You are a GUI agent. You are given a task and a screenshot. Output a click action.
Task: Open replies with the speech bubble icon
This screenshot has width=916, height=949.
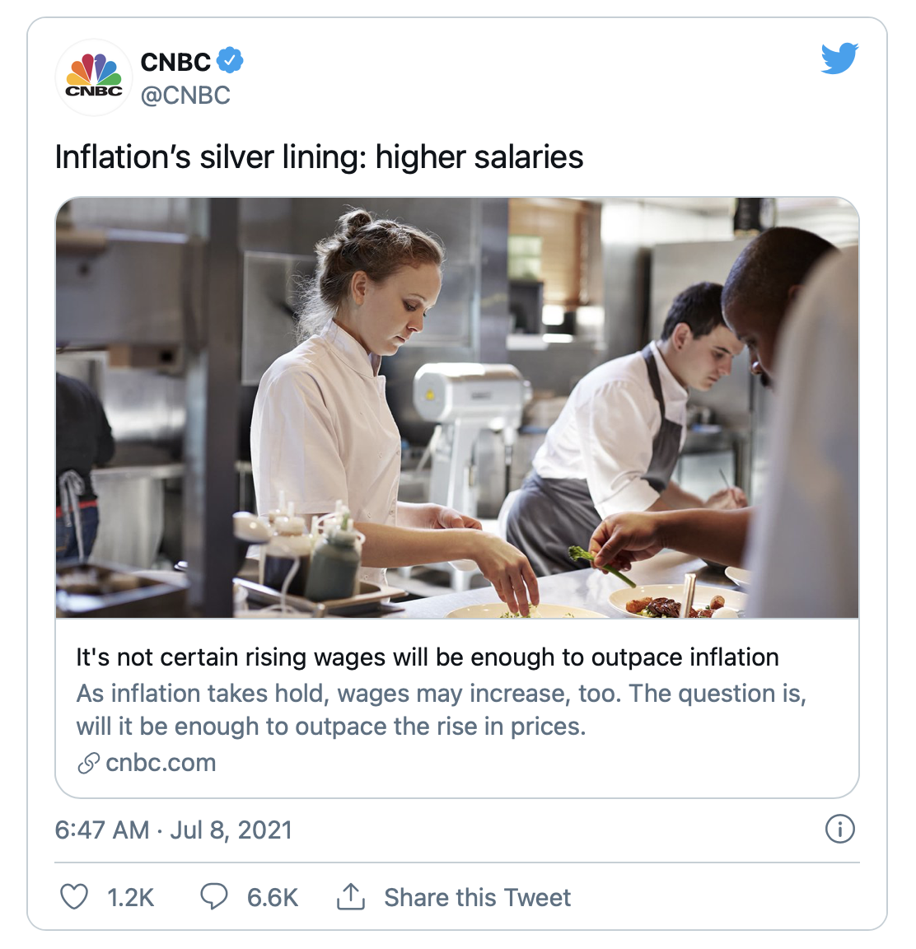[213, 896]
